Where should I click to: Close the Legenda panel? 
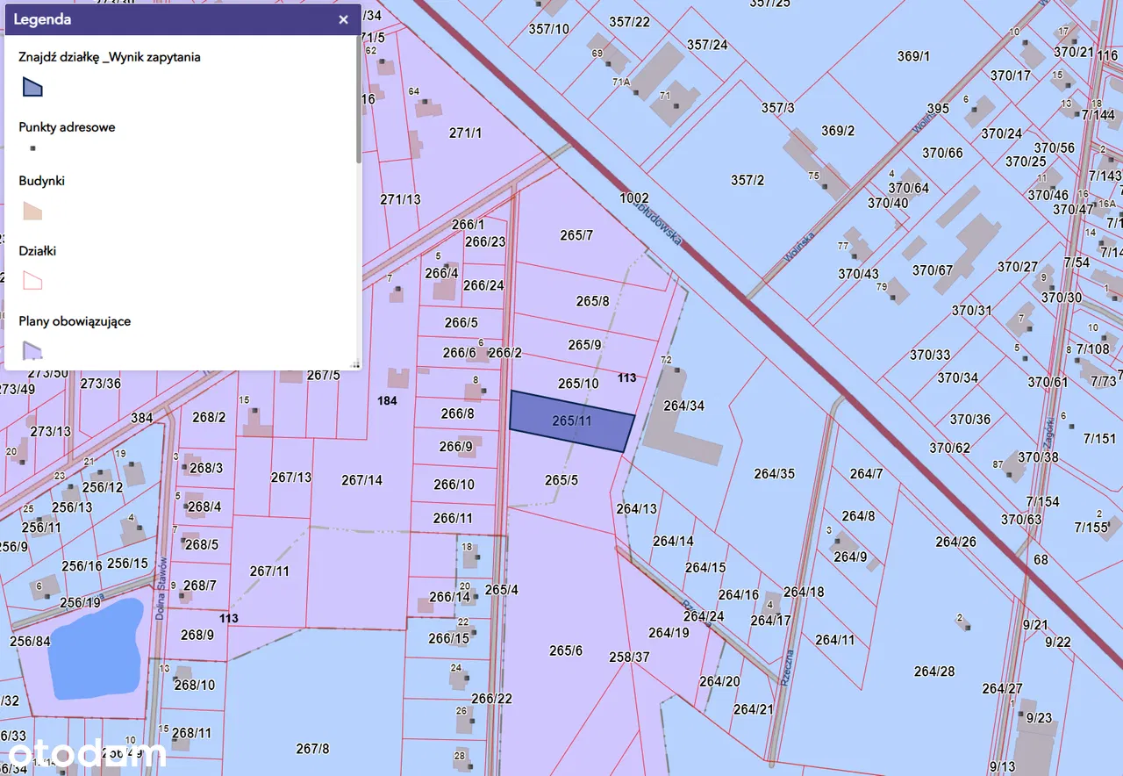pyautogui.click(x=344, y=19)
